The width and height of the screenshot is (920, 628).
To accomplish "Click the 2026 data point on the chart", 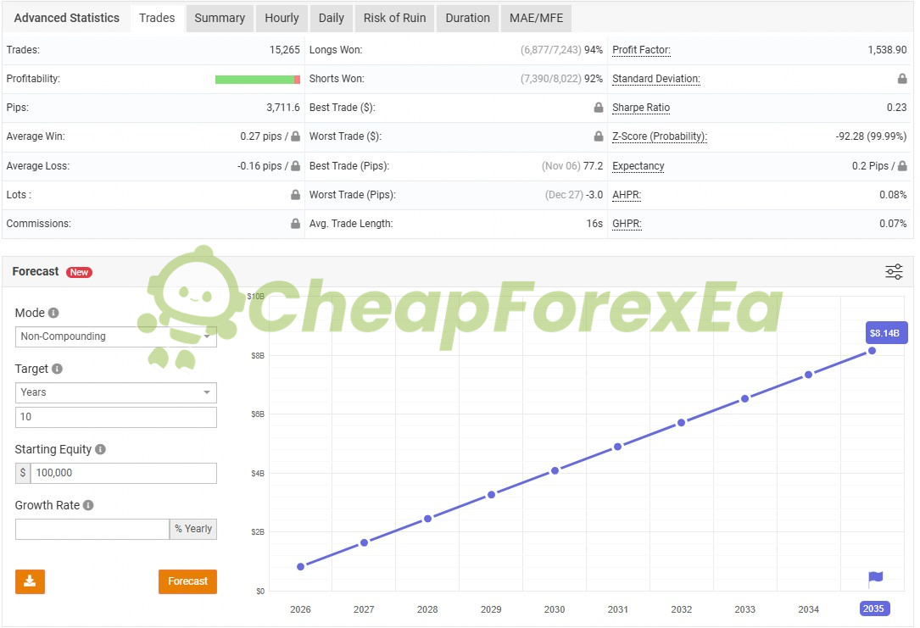I will pyautogui.click(x=300, y=566).
